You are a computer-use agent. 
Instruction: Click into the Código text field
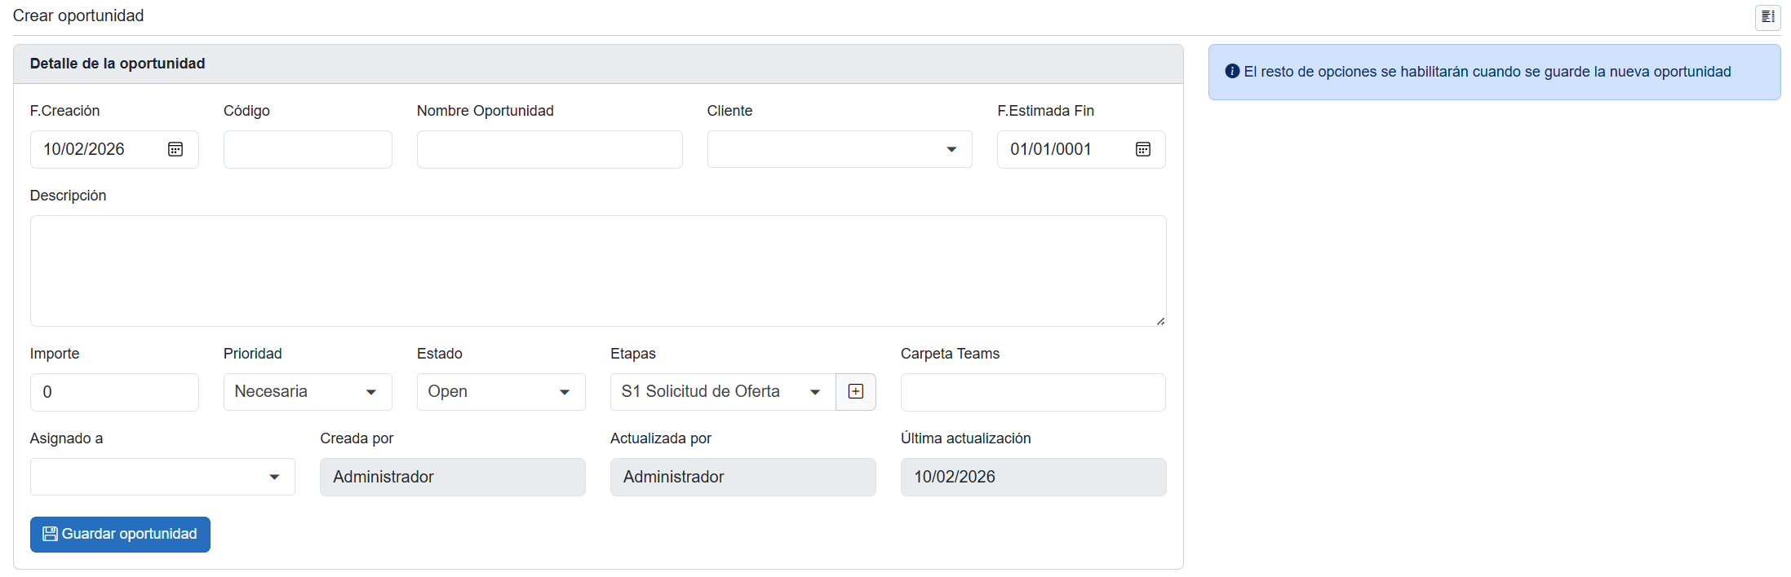[x=308, y=149]
